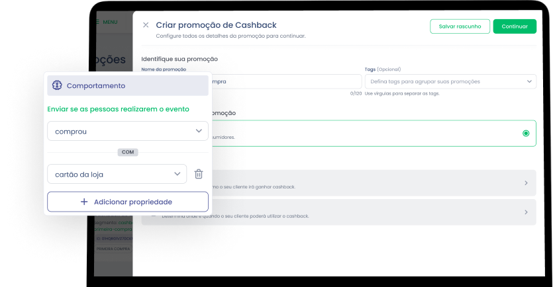Click the Nome da promoção input field
The width and height of the screenshot is (555, 287).
pyautogui.click(x=286, y=81)
